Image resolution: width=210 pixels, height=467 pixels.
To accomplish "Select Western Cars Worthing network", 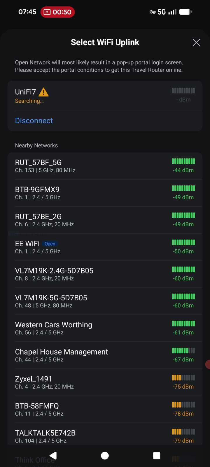I will click(x=87, y=328).
